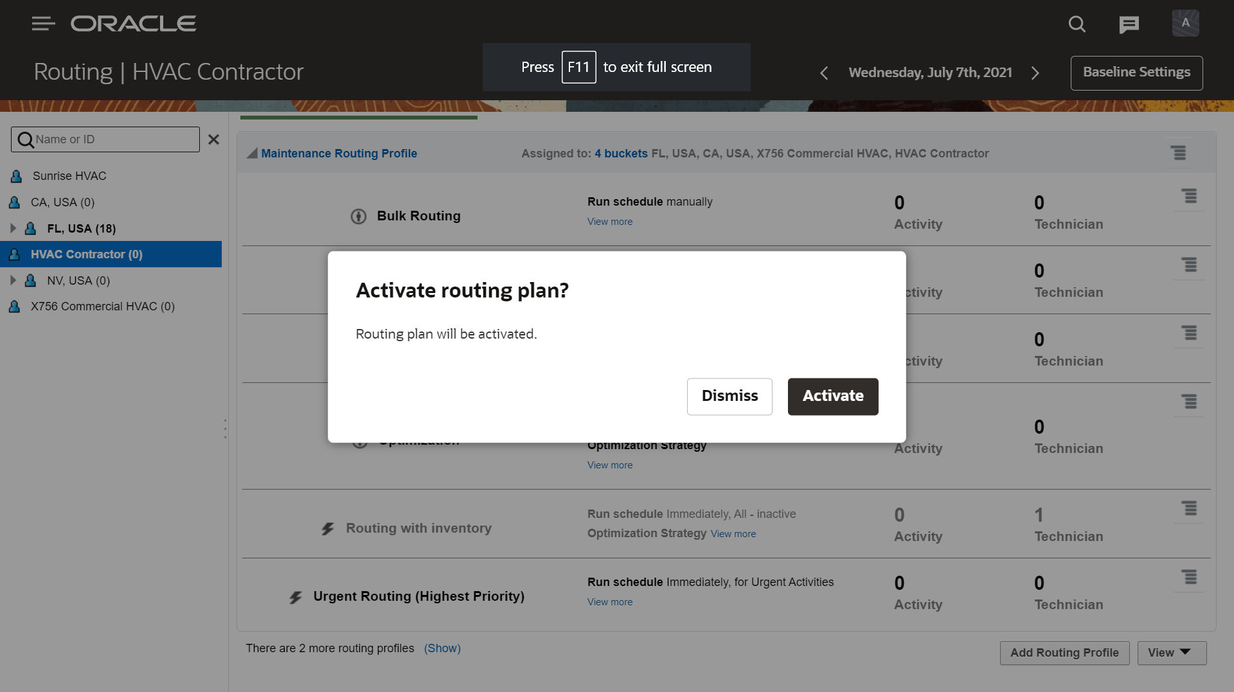Go to previous day arrow
The width and height of the screenshot is (1234, 692).
click(x=824, y=73)
